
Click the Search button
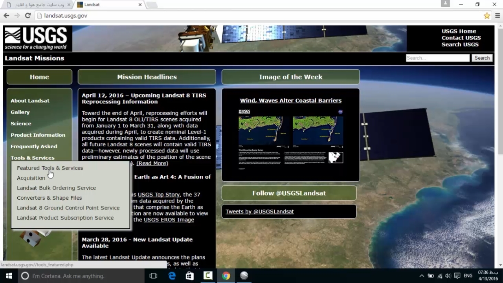point(482,58)
